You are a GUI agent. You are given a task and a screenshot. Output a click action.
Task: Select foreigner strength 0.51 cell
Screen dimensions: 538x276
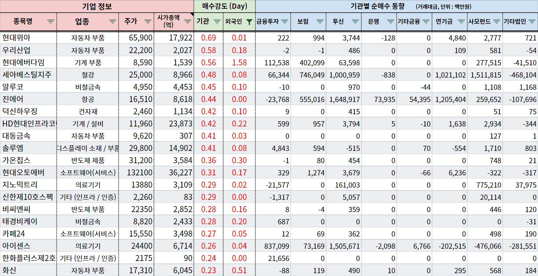coord(239,270)
